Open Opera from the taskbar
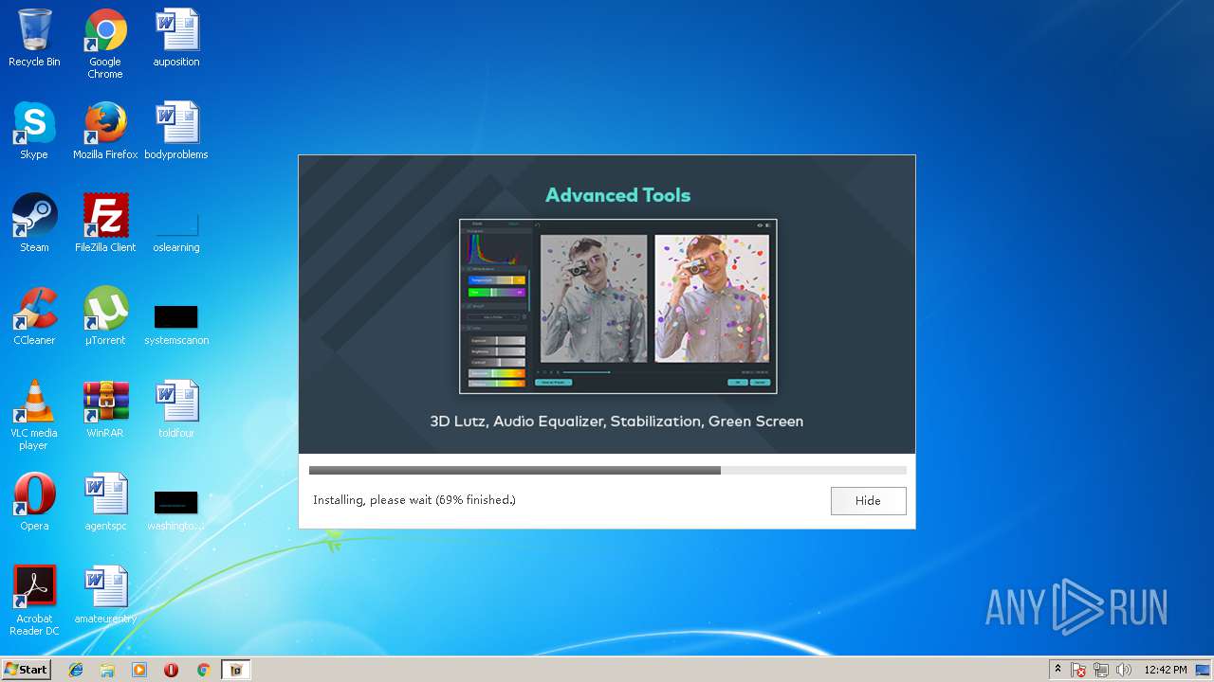 click(x=171, y=670)
